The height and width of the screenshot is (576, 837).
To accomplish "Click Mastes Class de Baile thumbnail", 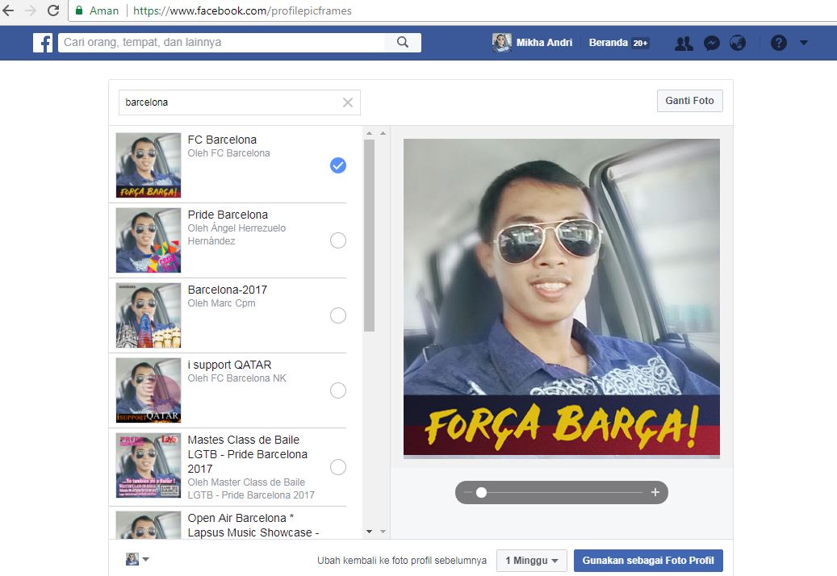I will point(149,465).
